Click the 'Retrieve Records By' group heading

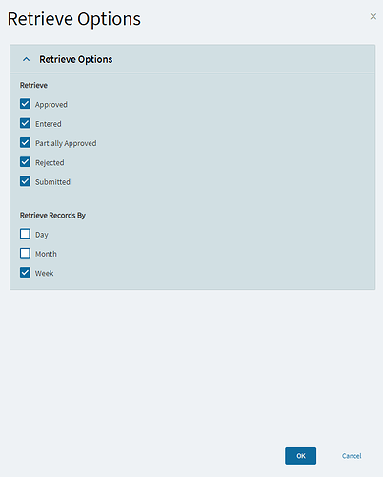(x=52, y=216)
